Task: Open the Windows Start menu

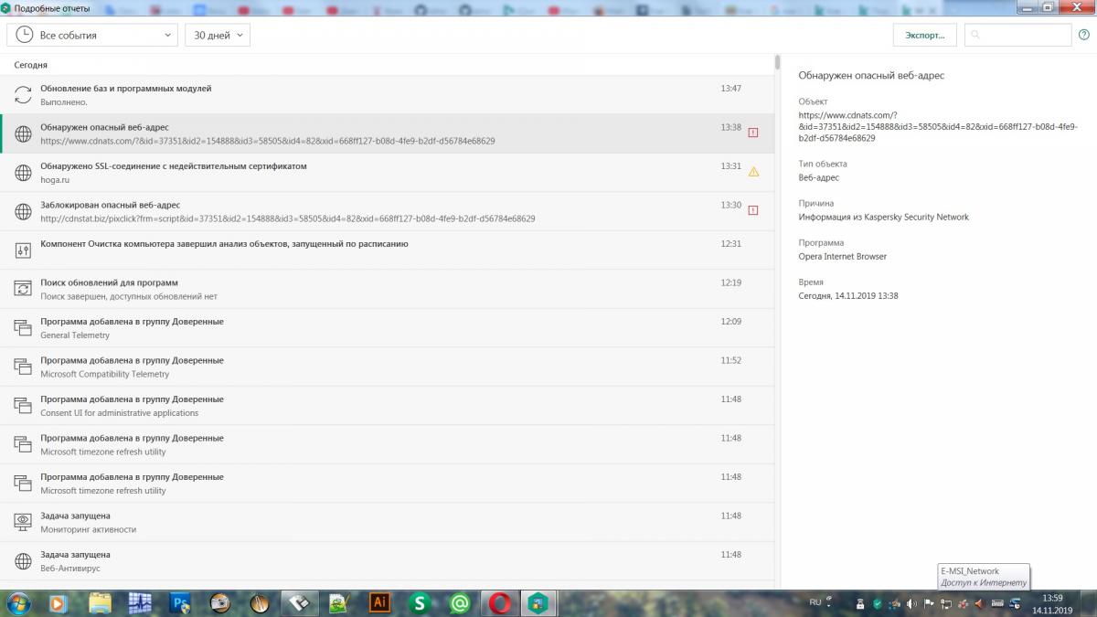Action: 18,603
